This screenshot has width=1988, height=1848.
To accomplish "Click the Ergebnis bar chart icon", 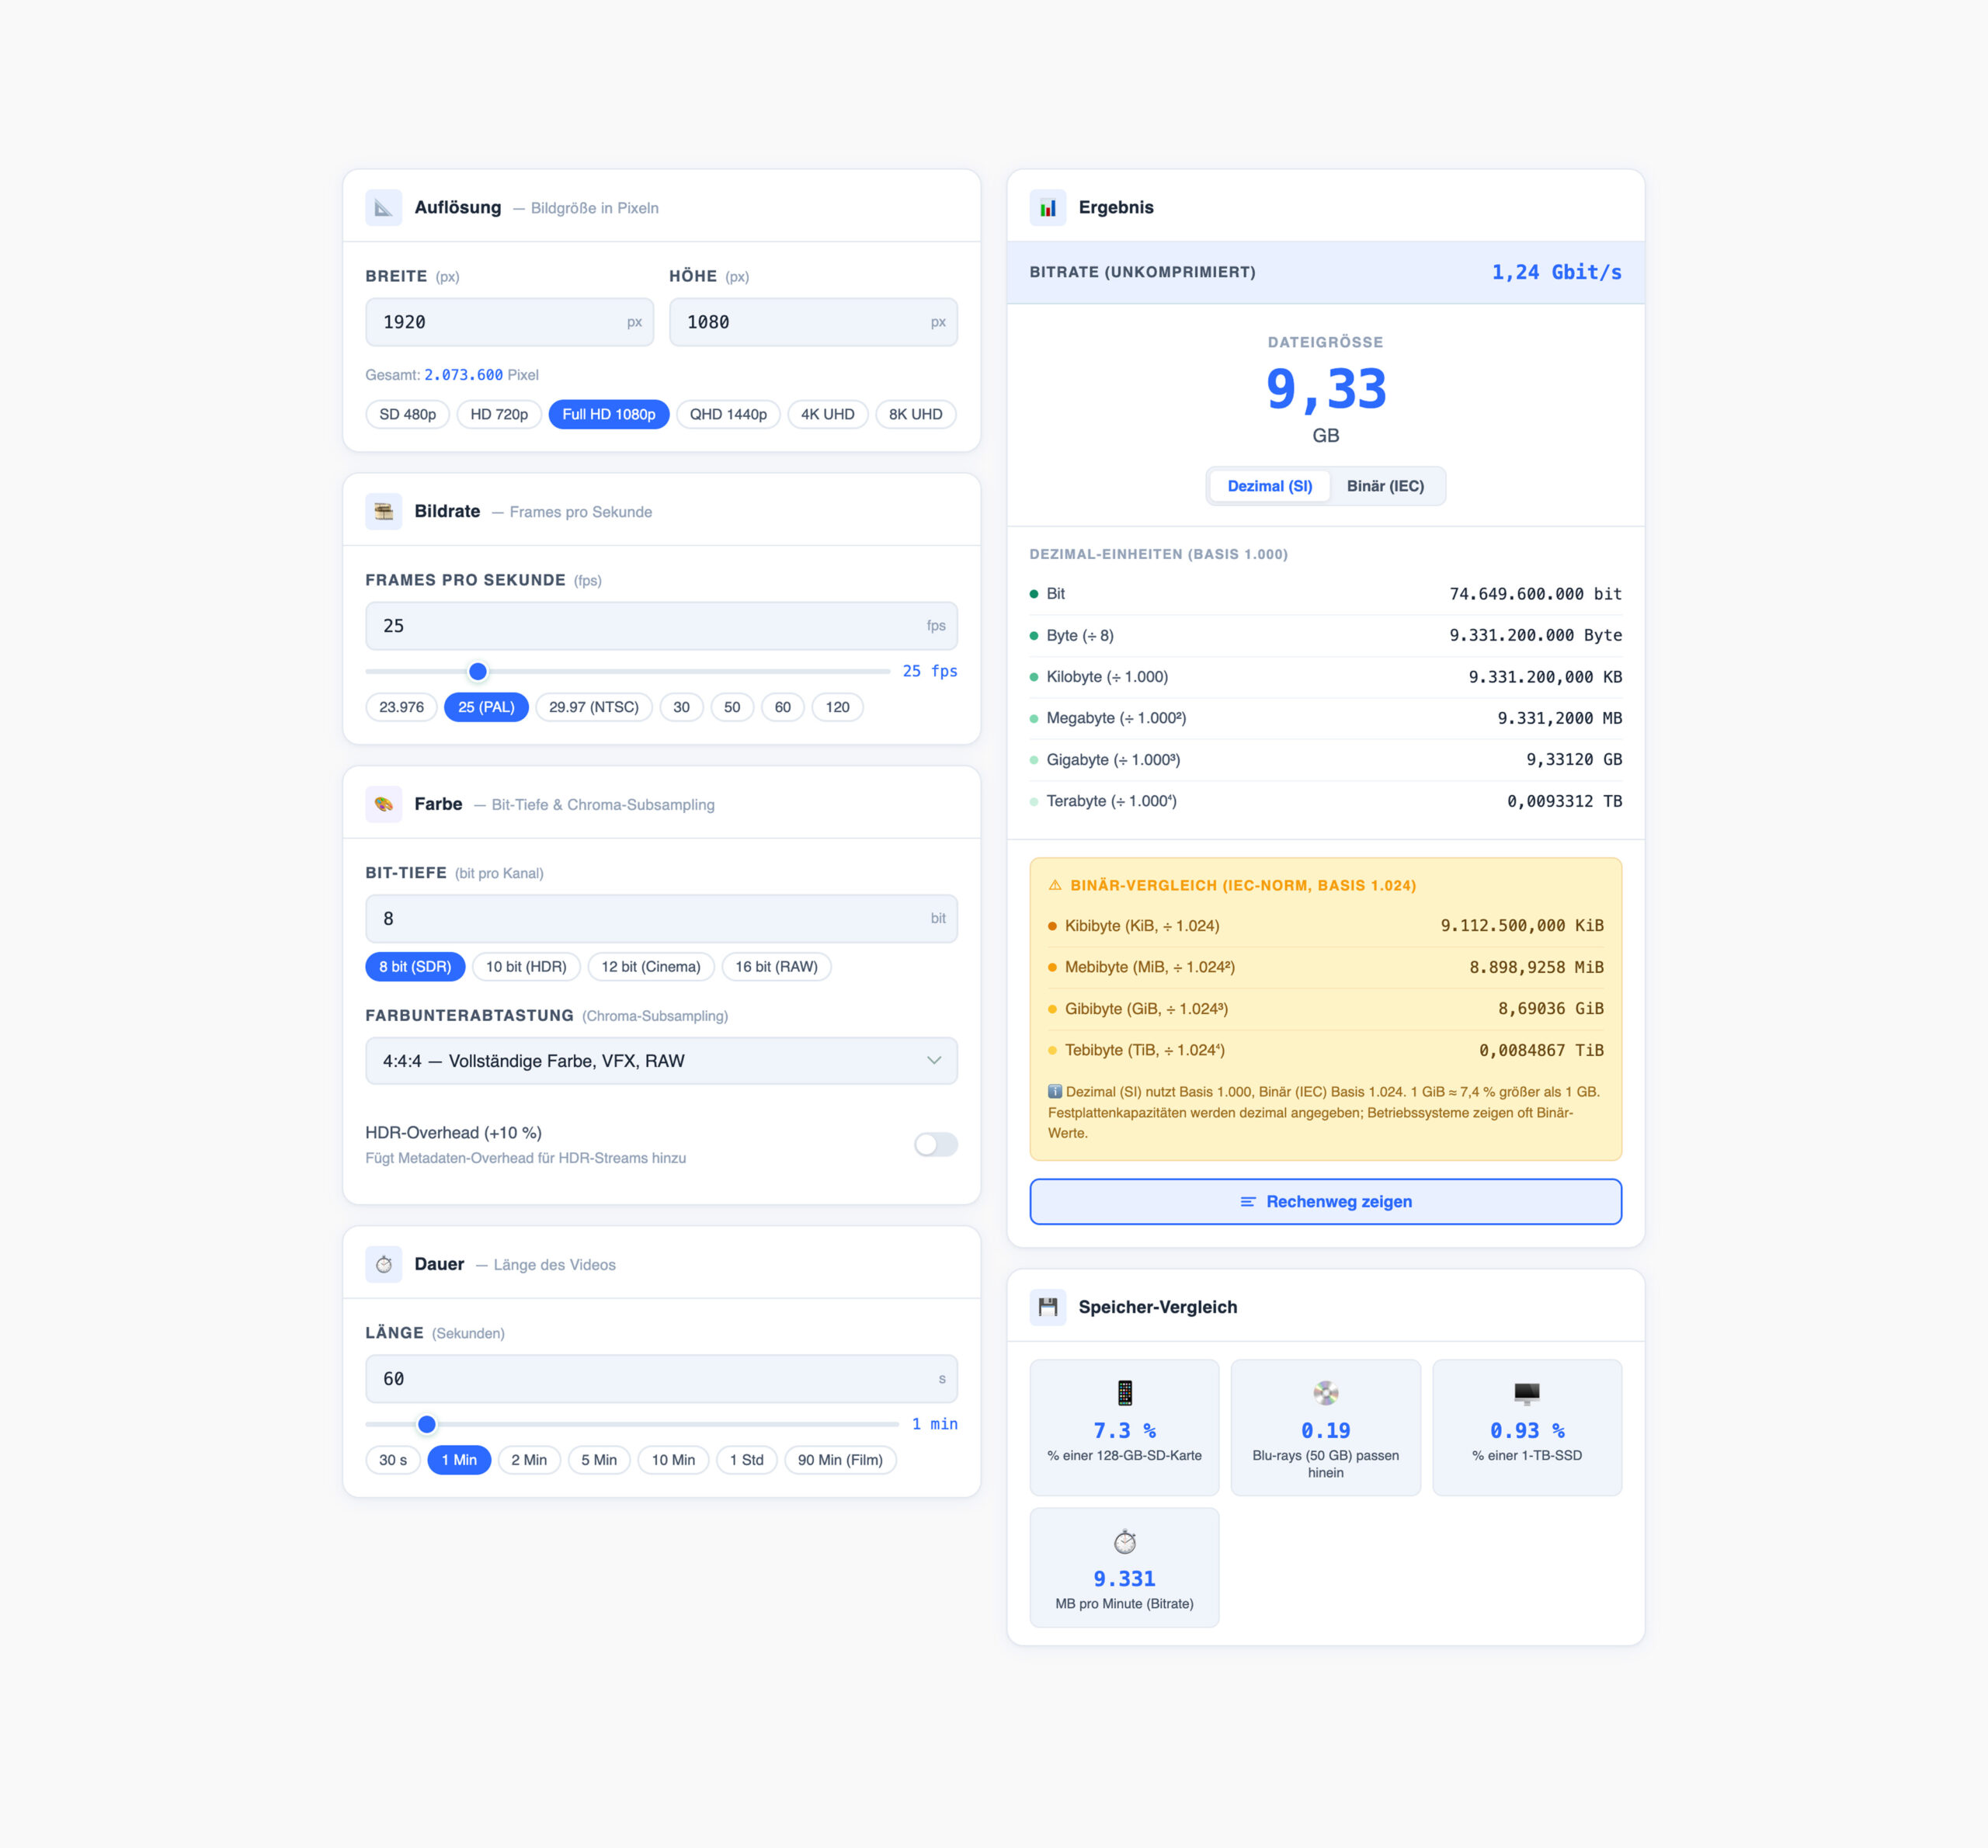I will coord(1047,208).
